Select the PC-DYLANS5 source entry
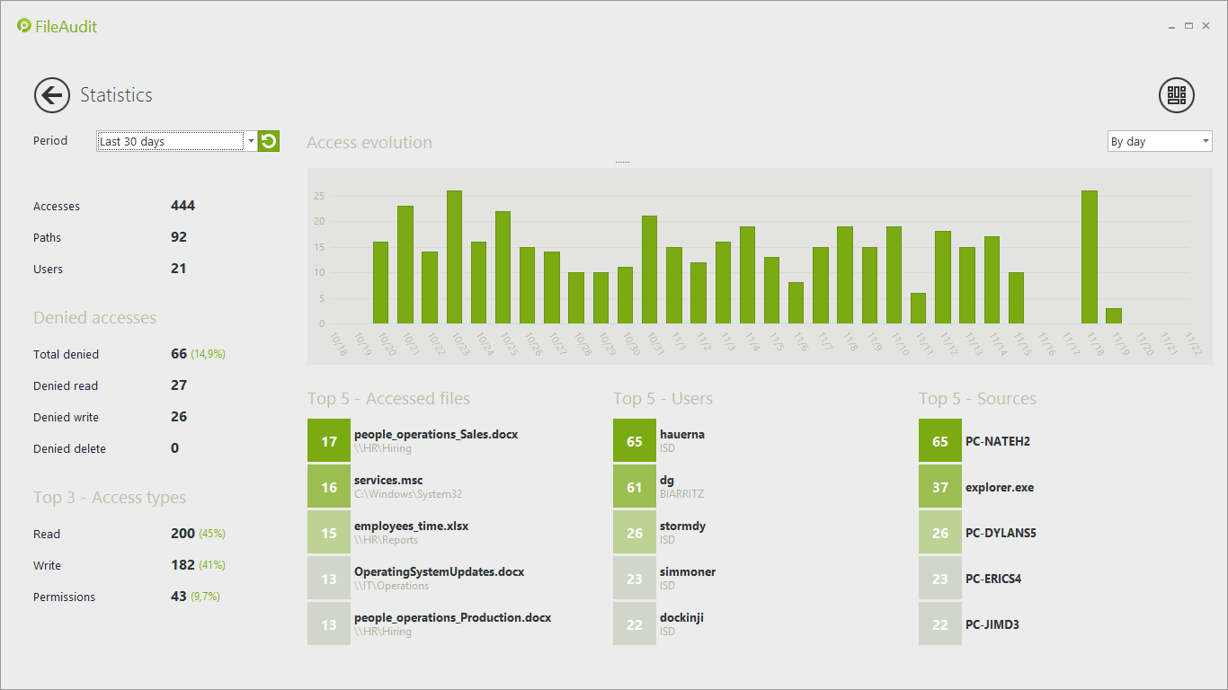Viewport: 1228px width, 690px height. tap(1001, 533)
